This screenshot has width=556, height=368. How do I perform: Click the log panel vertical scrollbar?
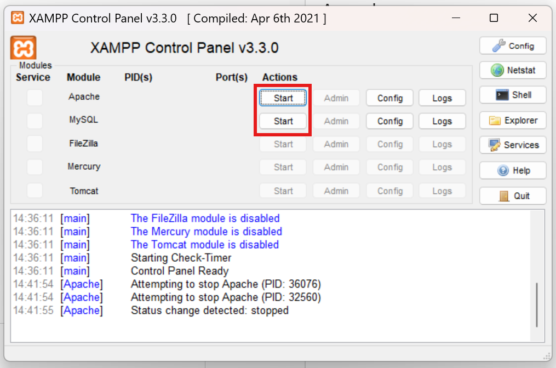tap(537, 305)
